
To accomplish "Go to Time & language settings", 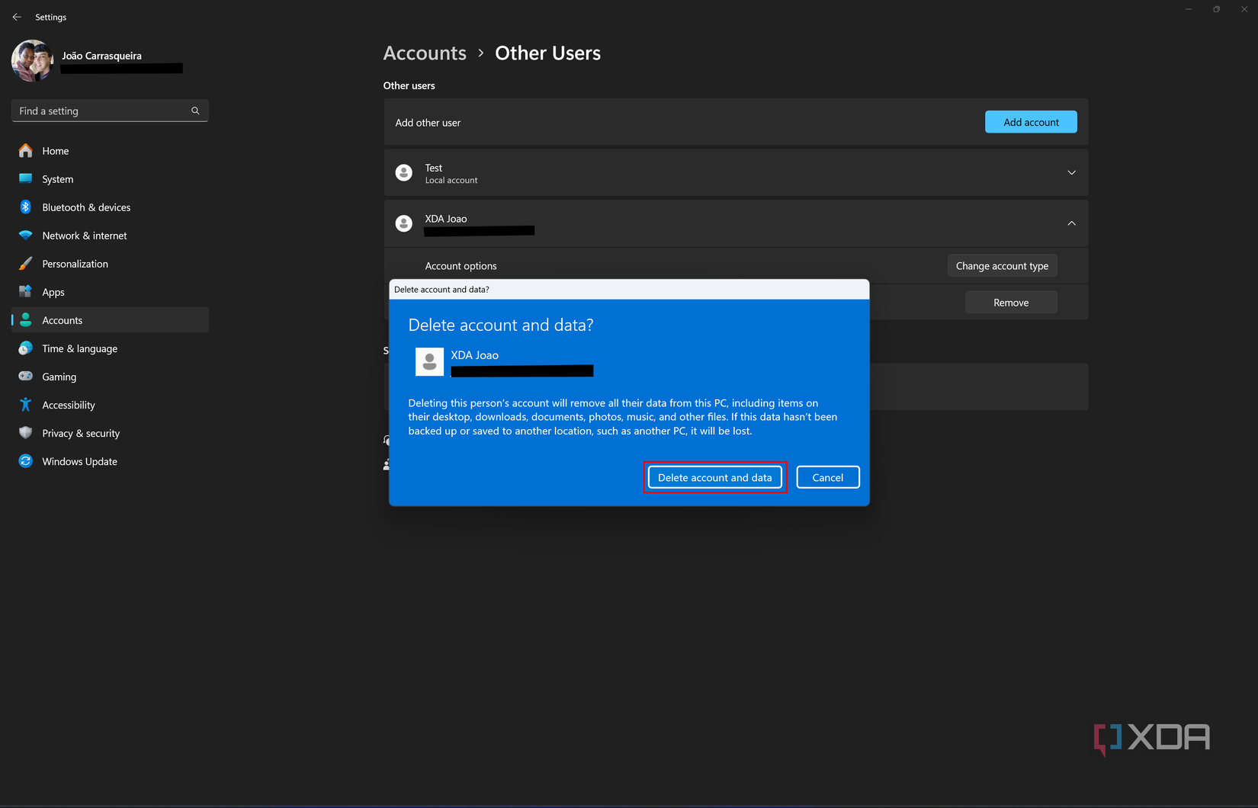I will click(x=79, y=348).
